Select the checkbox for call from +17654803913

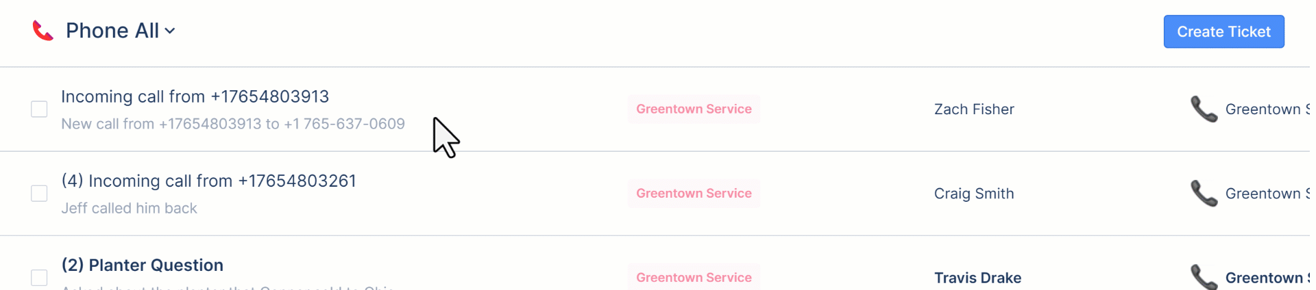(39, 109)
